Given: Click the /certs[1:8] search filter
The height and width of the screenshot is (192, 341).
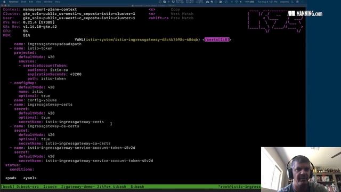Looking at the screenshot, I should 217,39.
